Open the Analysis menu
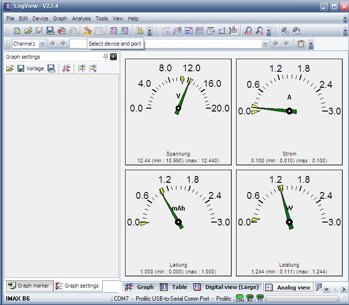Image resolution: width=349 pixels, height=305 pixels. pyautogui.click(x=81, y=18)
